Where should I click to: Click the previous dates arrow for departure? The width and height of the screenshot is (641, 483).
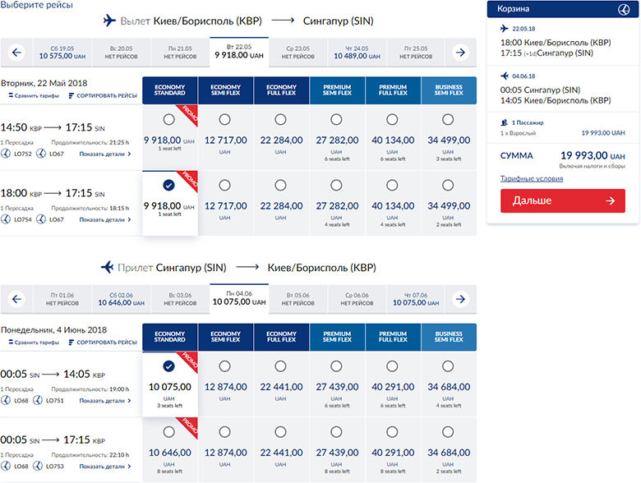point(16,53)
